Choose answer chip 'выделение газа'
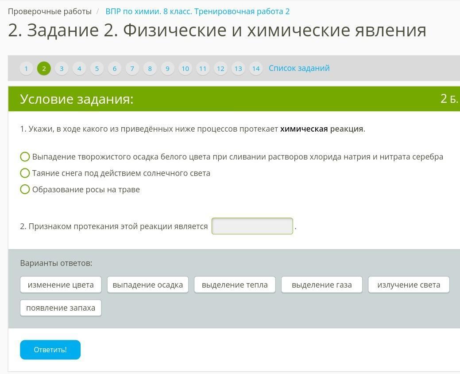Image resolution: width=460 pixels, height=374 pixels. click(322, 285)
